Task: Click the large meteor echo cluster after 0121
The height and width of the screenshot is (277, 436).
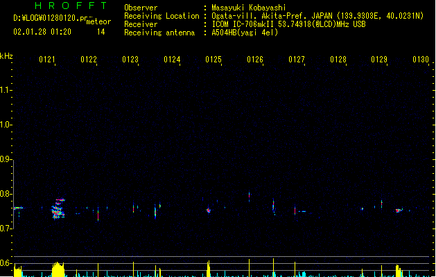Action: [58, 209]
